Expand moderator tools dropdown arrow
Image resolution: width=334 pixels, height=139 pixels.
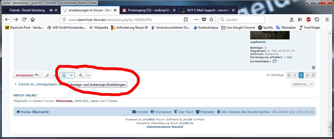pyautogui.click(x=88, y=75)
